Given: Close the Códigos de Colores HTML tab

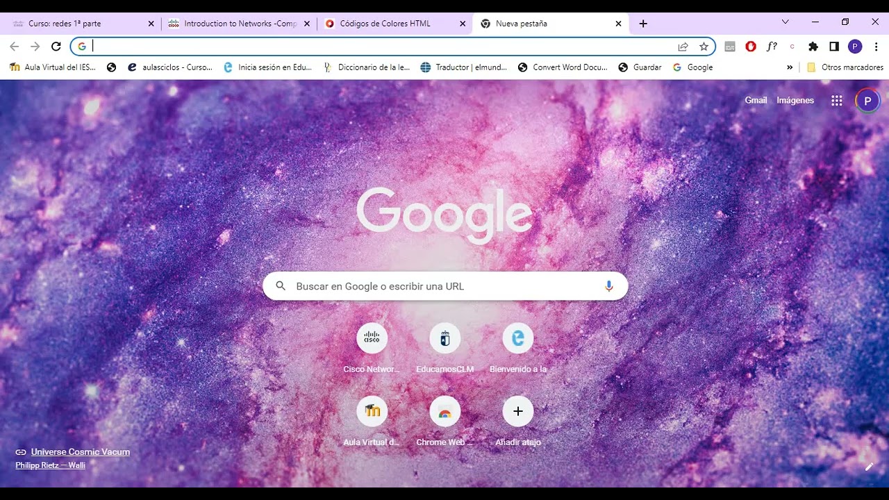Looking at the screenshot, I should [x=463, y=24].
